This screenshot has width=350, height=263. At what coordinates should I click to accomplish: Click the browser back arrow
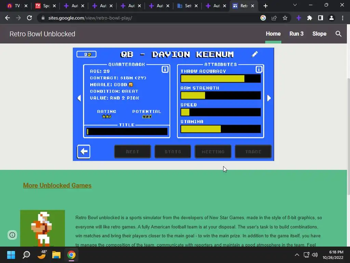pyautogui.click(x=8, y=18)
